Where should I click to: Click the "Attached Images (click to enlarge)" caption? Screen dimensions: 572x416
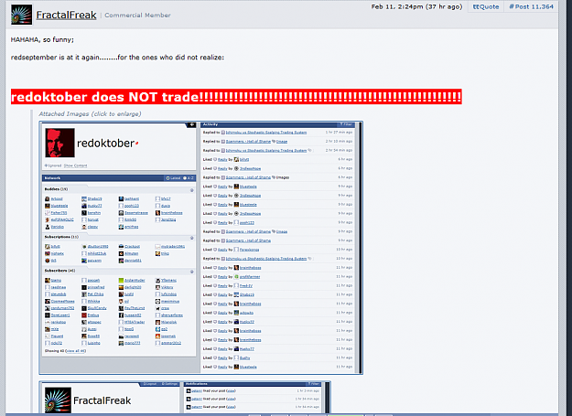pos(90,114)
